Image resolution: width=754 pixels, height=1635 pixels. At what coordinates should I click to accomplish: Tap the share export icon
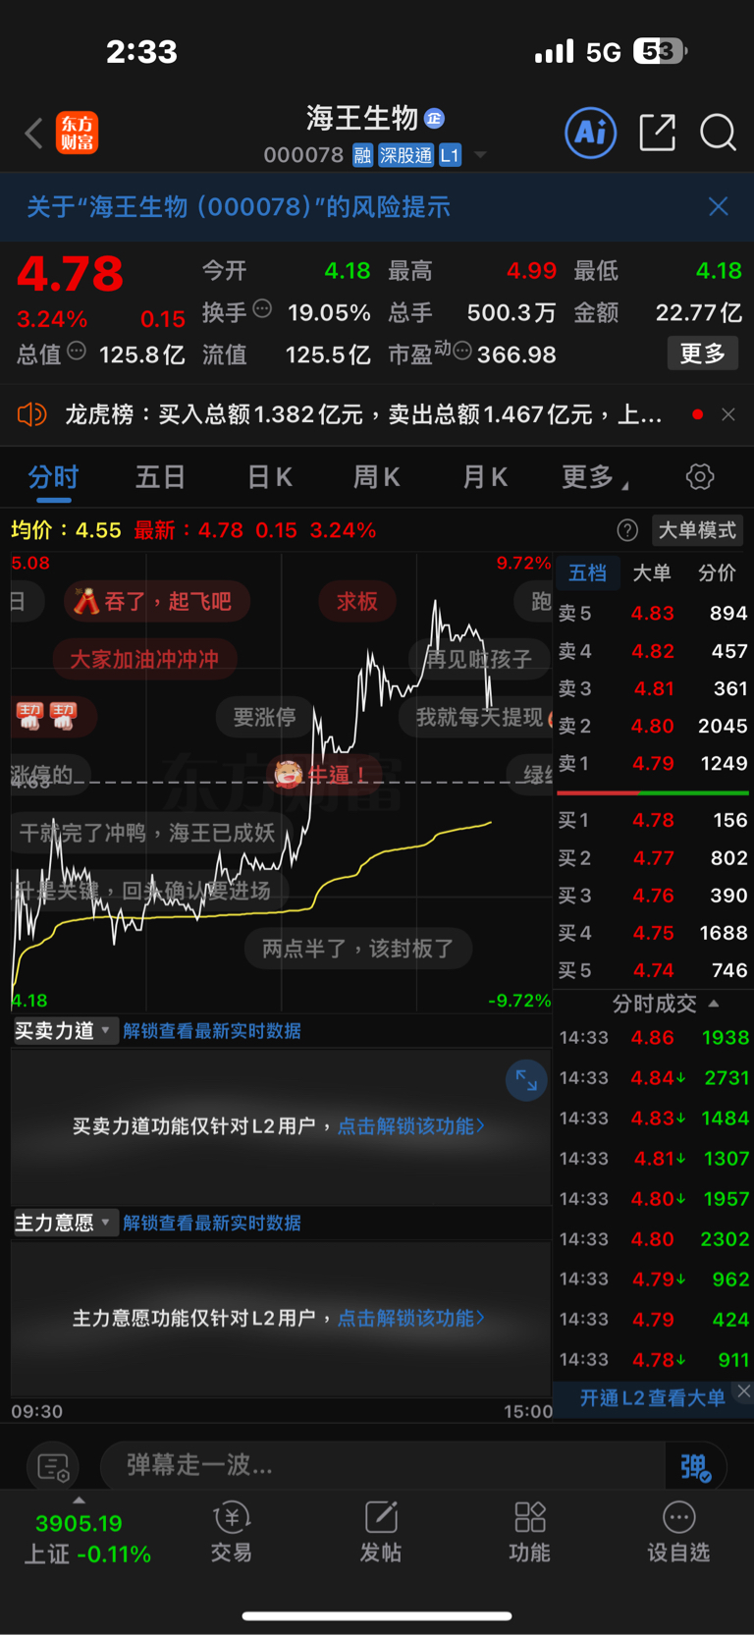(x=657, y=132)
